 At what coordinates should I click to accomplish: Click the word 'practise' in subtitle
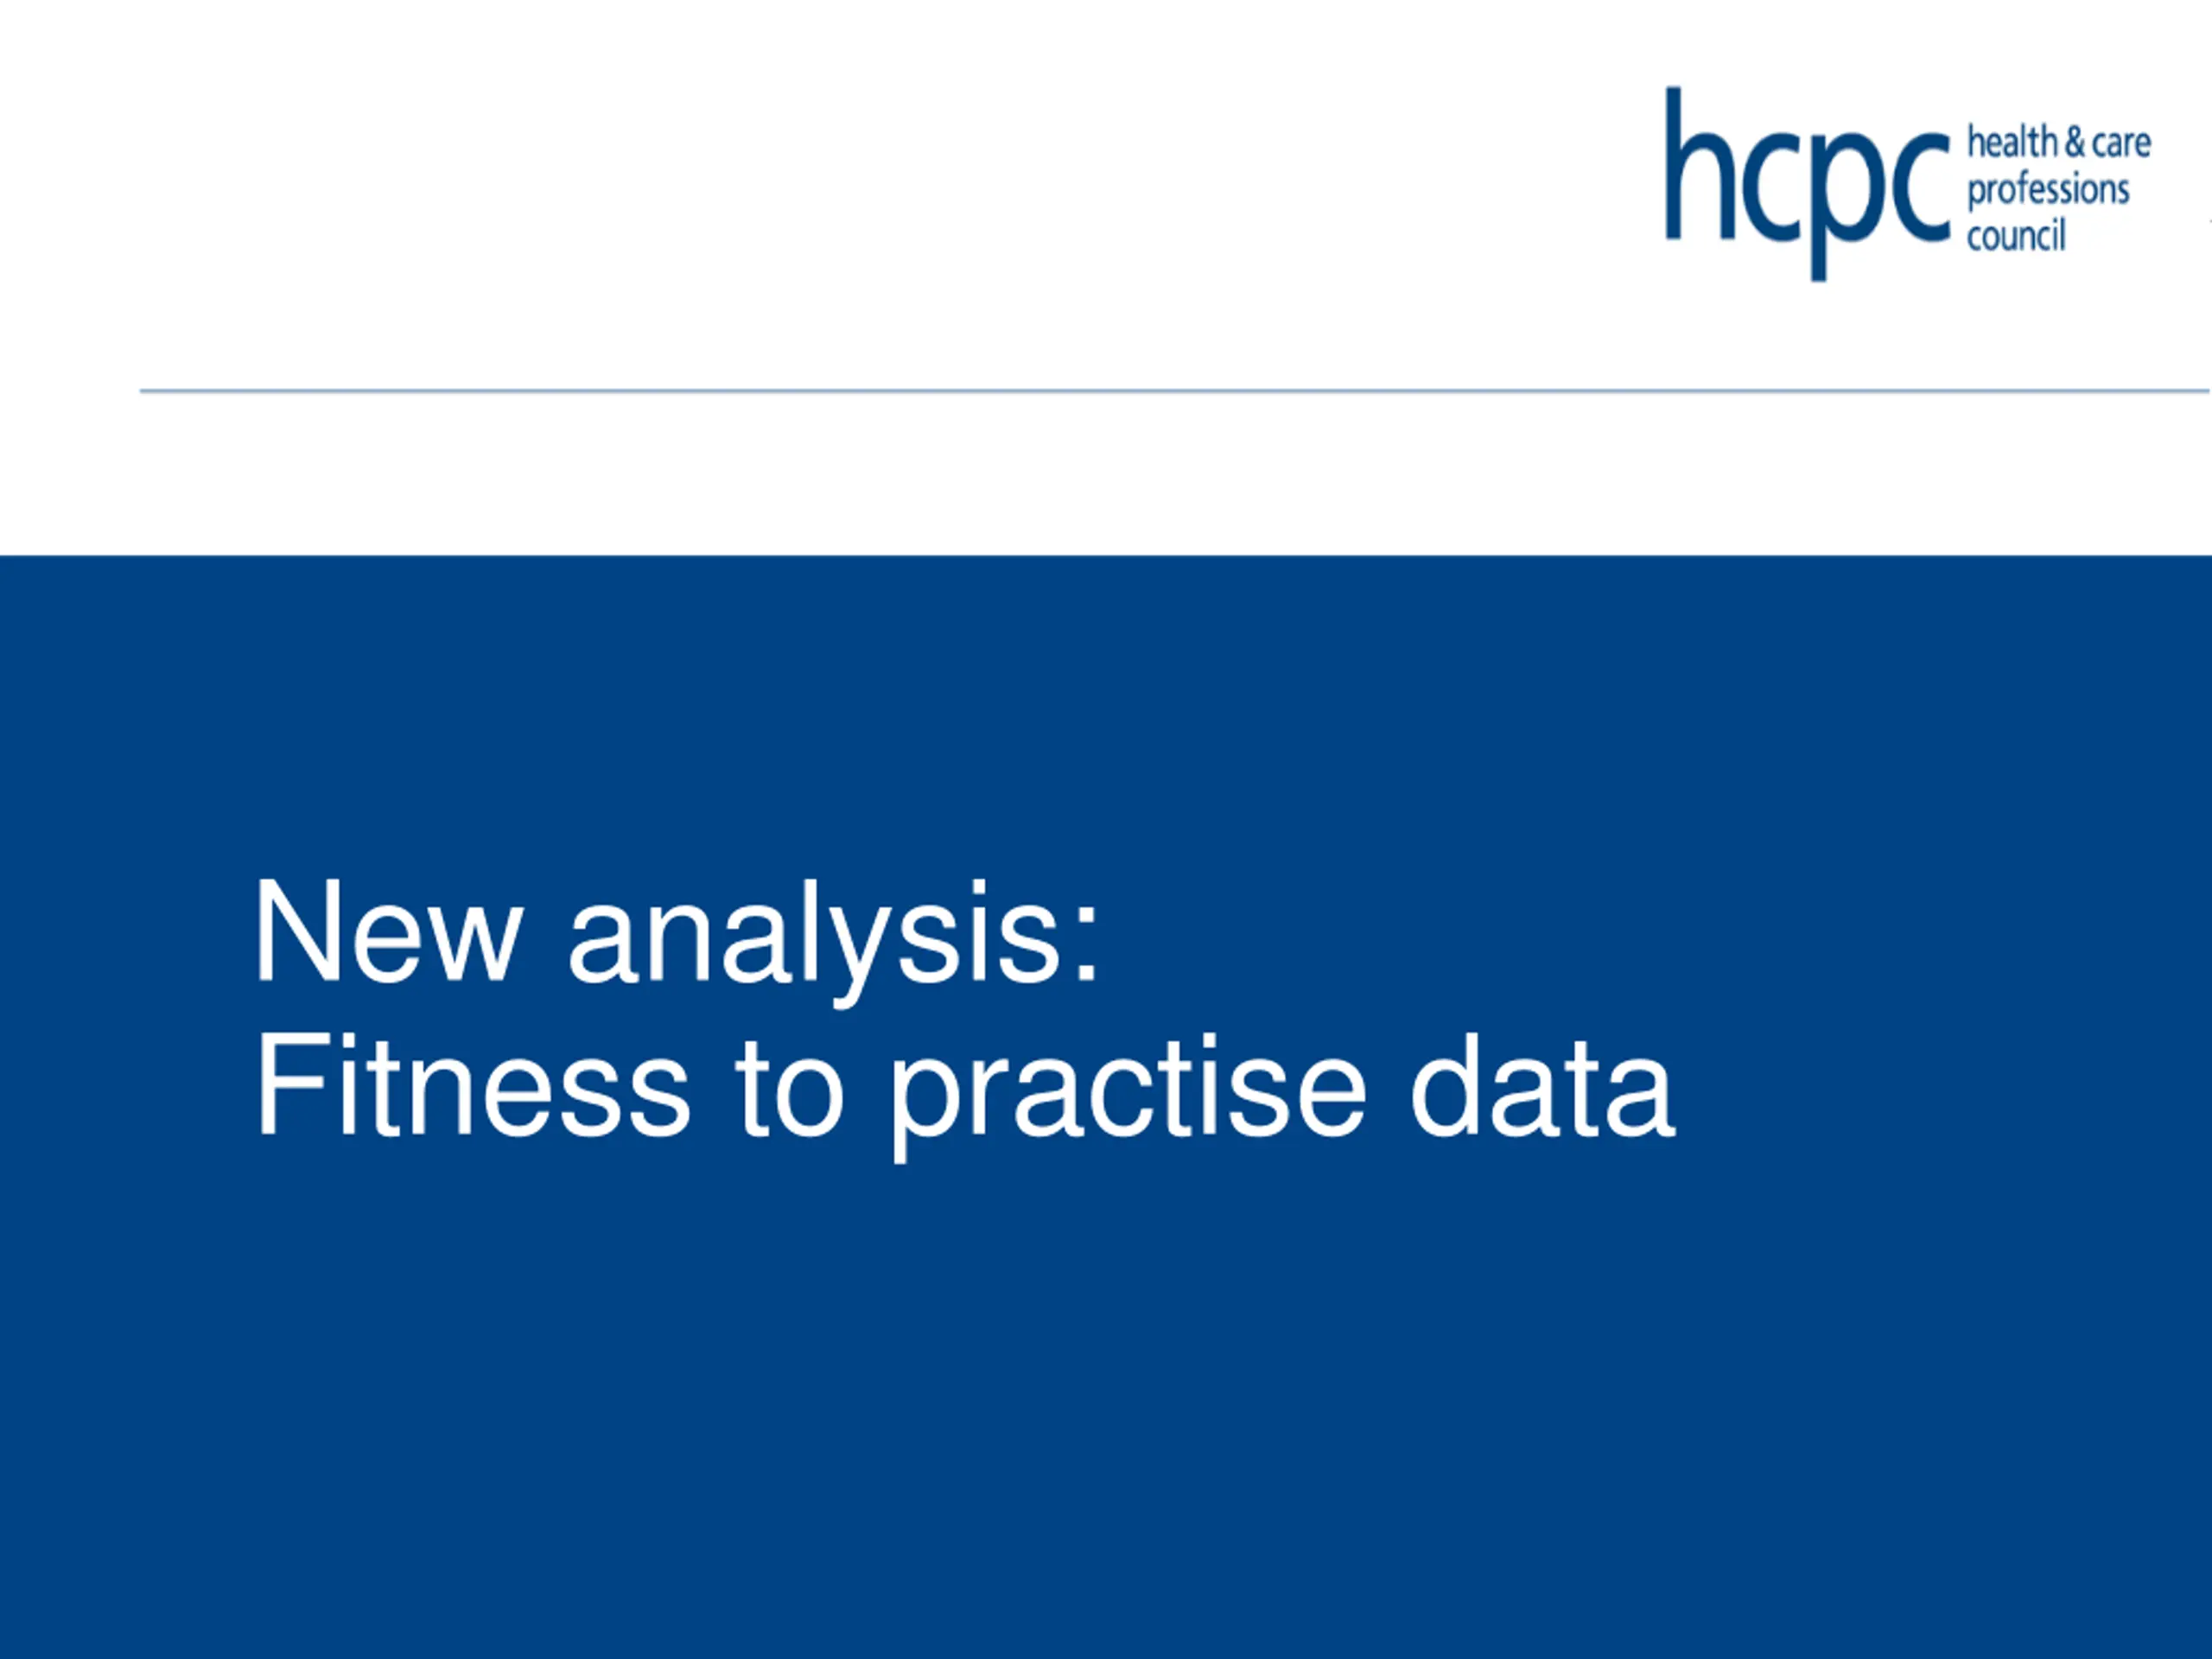pos(1127,1097)
